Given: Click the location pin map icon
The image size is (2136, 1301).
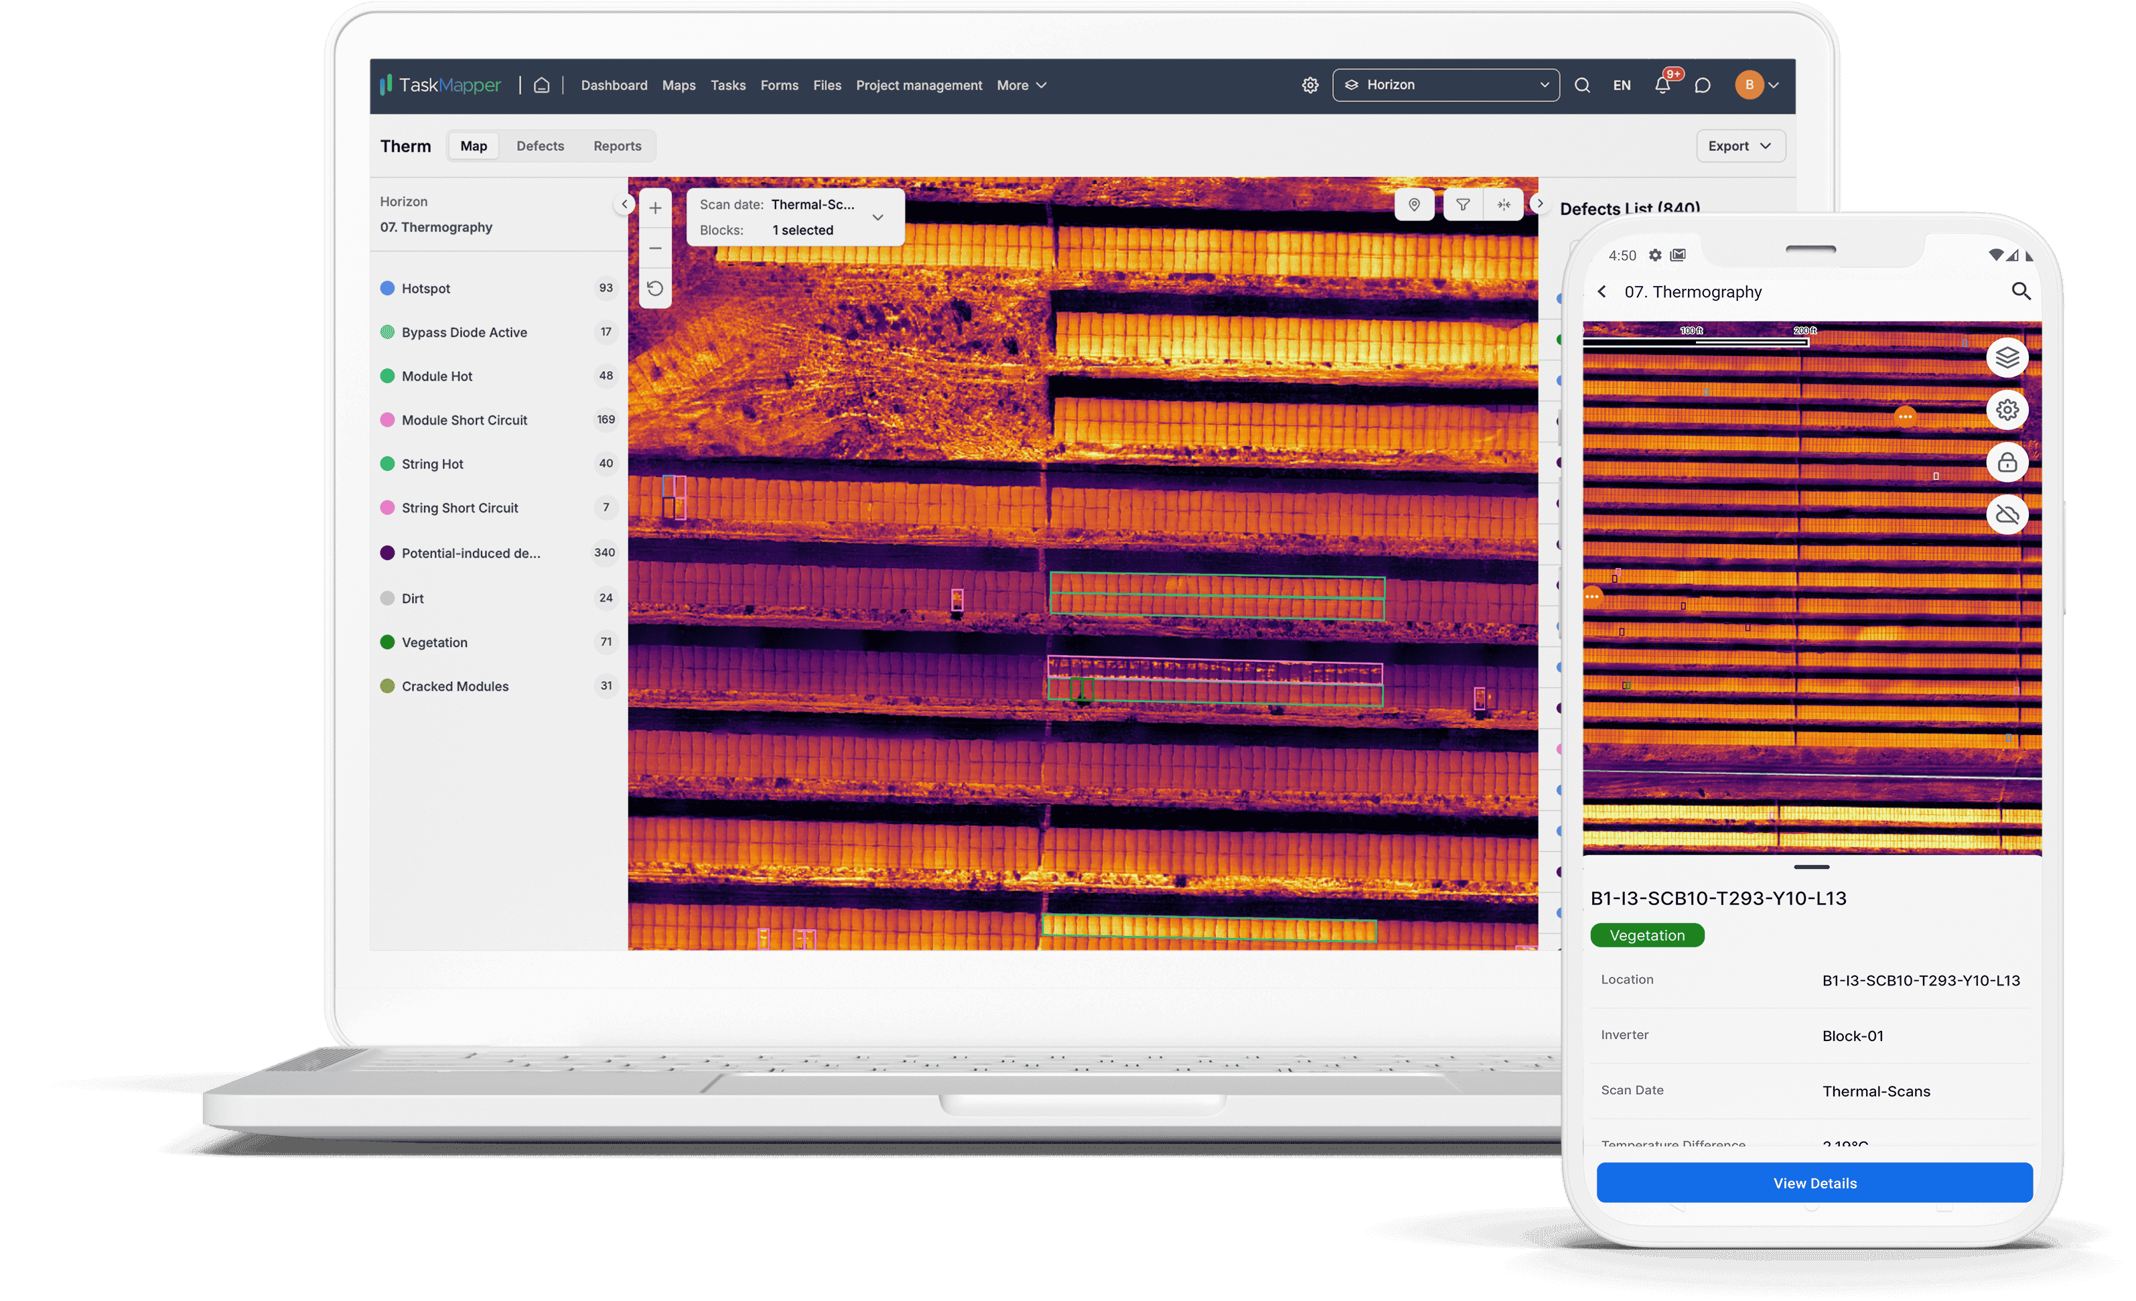Looking at the screenshot, I should coord(1414,205).
